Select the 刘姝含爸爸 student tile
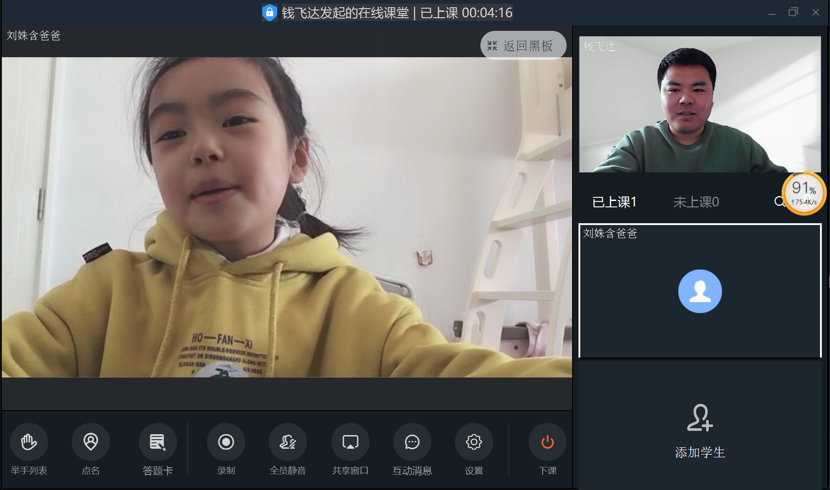Image resolution: width=830 pixels, height=490 pixels. click(x=700, y=291)
